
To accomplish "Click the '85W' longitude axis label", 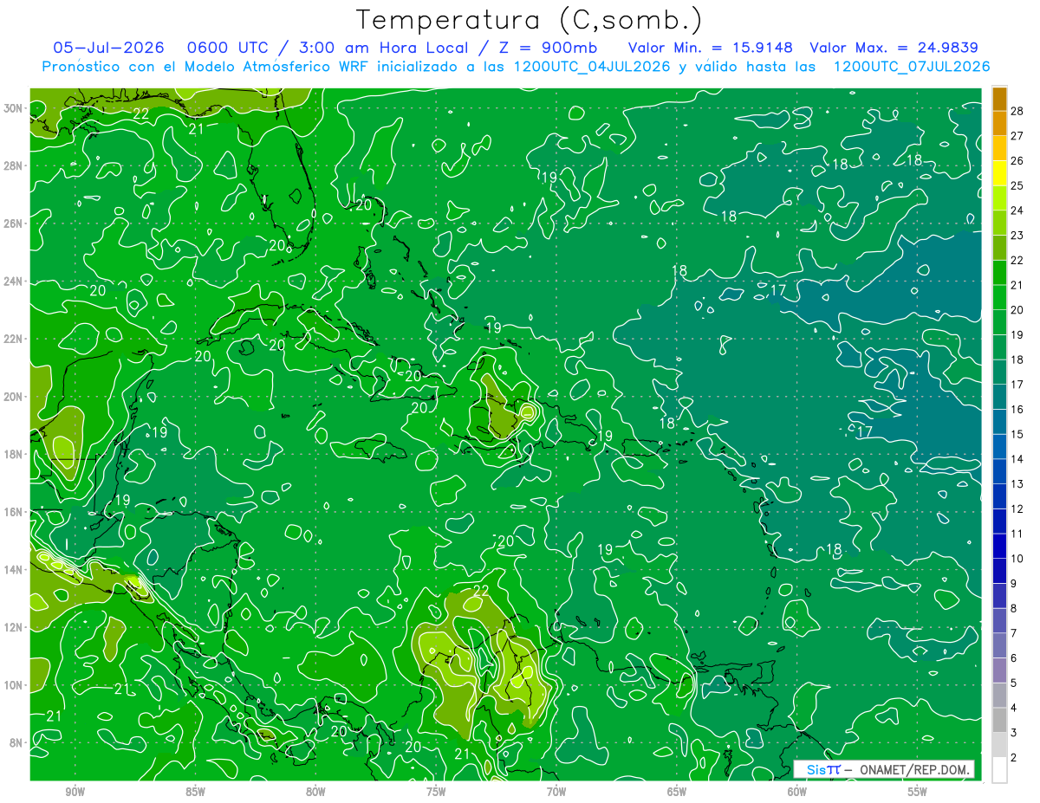I will tap(196, 793).
